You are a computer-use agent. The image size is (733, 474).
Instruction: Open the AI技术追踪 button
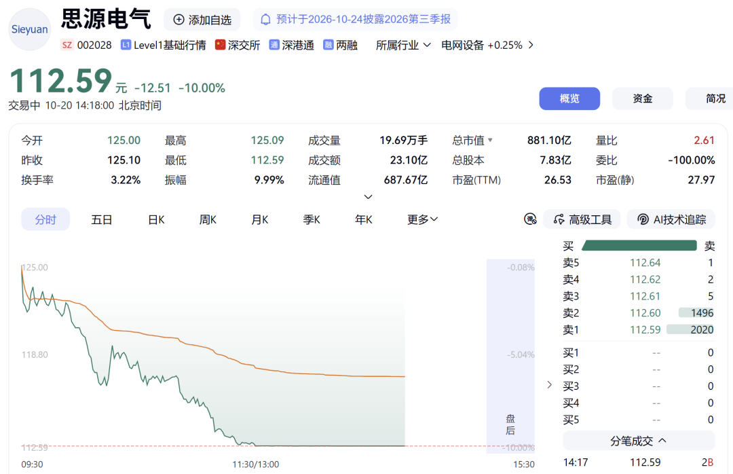pos(671,219)
